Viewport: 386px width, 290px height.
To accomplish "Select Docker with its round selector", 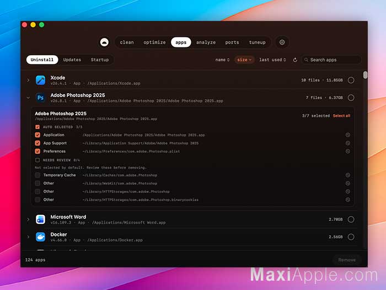I will click(x=351, y=237).
